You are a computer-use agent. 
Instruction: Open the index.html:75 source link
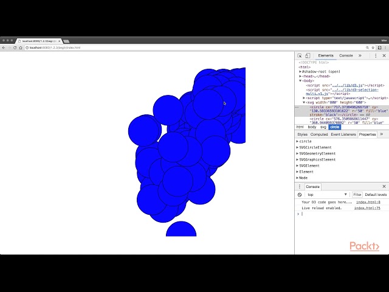[367, 208]
